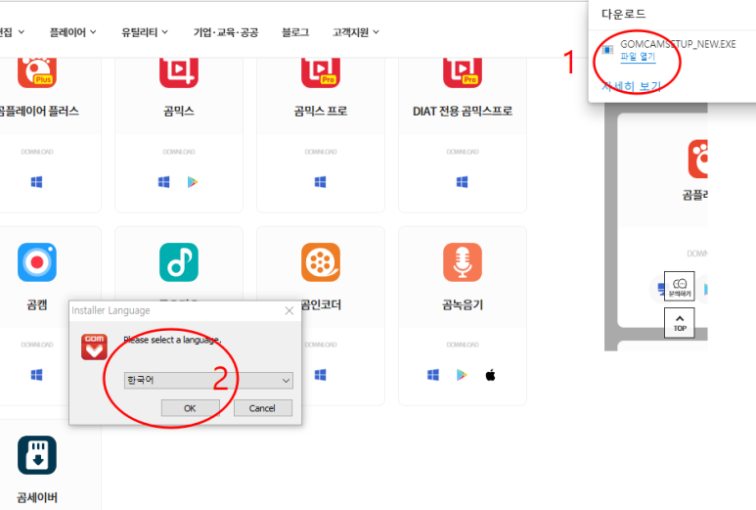756x510 pixels.
Task: Click the music note app icon
Action: coord(179,262)
